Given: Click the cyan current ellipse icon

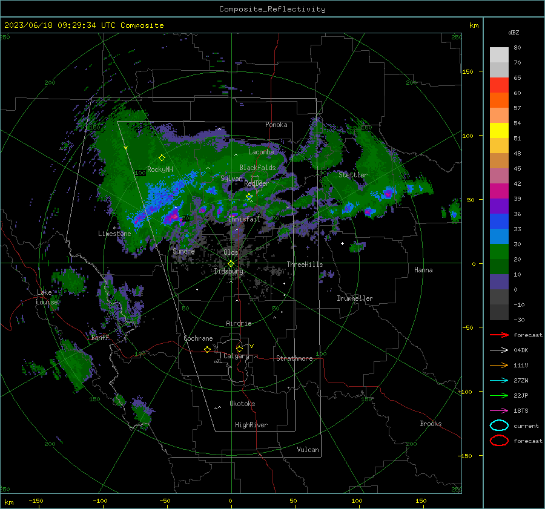Looking at the screenshot, I should pos(499,425).
